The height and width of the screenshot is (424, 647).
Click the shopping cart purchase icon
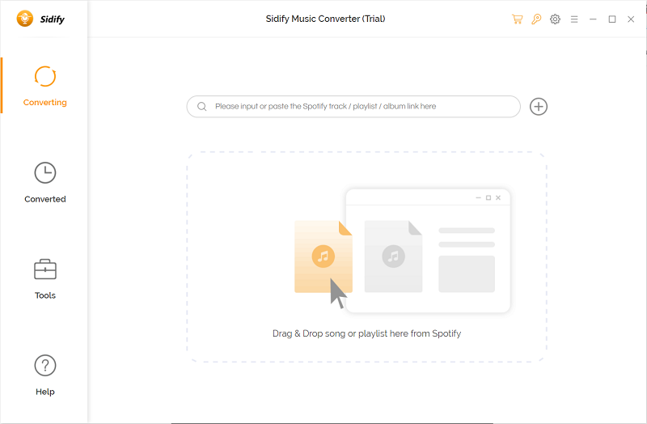(517, 19)
